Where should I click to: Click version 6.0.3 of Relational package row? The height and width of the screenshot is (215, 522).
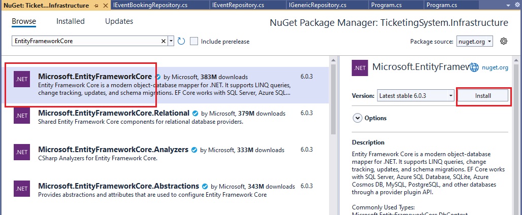[307, 113]
